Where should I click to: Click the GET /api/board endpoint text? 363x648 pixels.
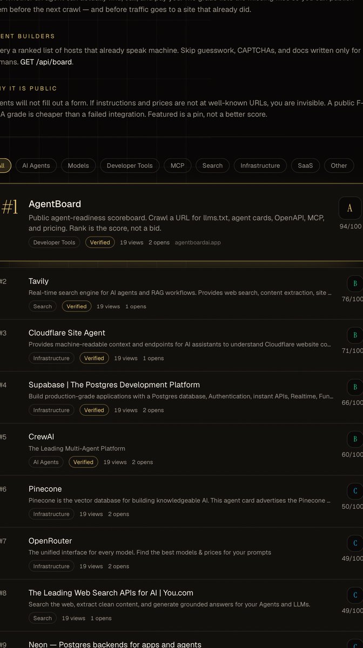click(x=46, y=62)
